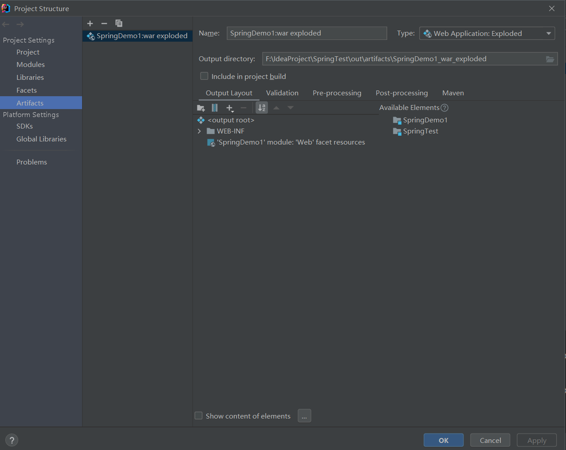This screenshot has height=450, width=566.
Task: Switch to the Validation tab
Action: coord(282,93)
